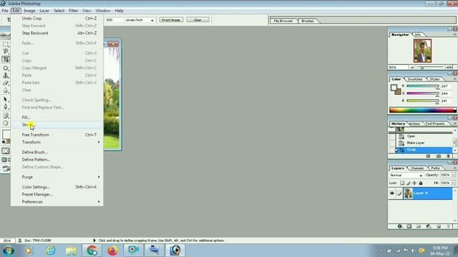Switch to the Actions tab
The height and width of the screenshot is (257, 458).
(414, 124)
